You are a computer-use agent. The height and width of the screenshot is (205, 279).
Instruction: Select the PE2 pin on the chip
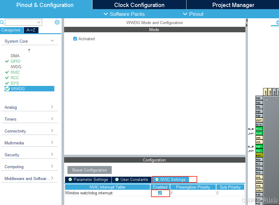[x=259, y=98]
